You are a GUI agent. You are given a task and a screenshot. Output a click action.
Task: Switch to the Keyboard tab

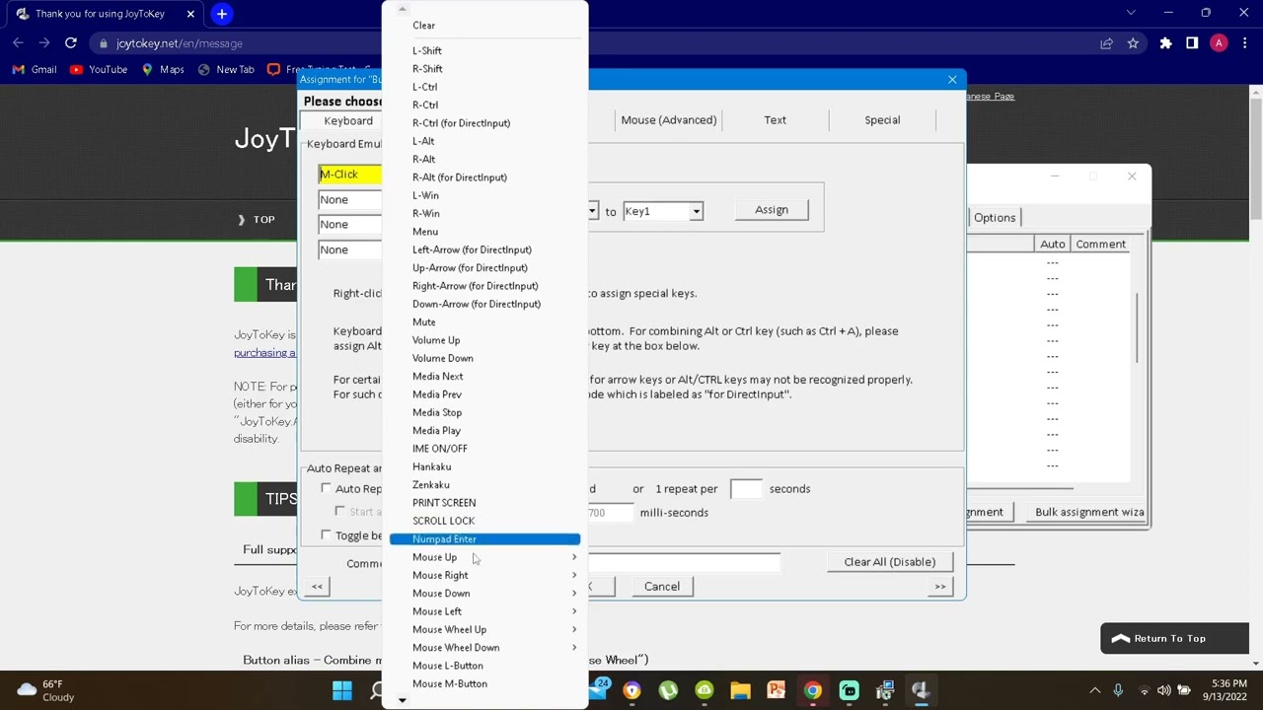coord(348,121)
